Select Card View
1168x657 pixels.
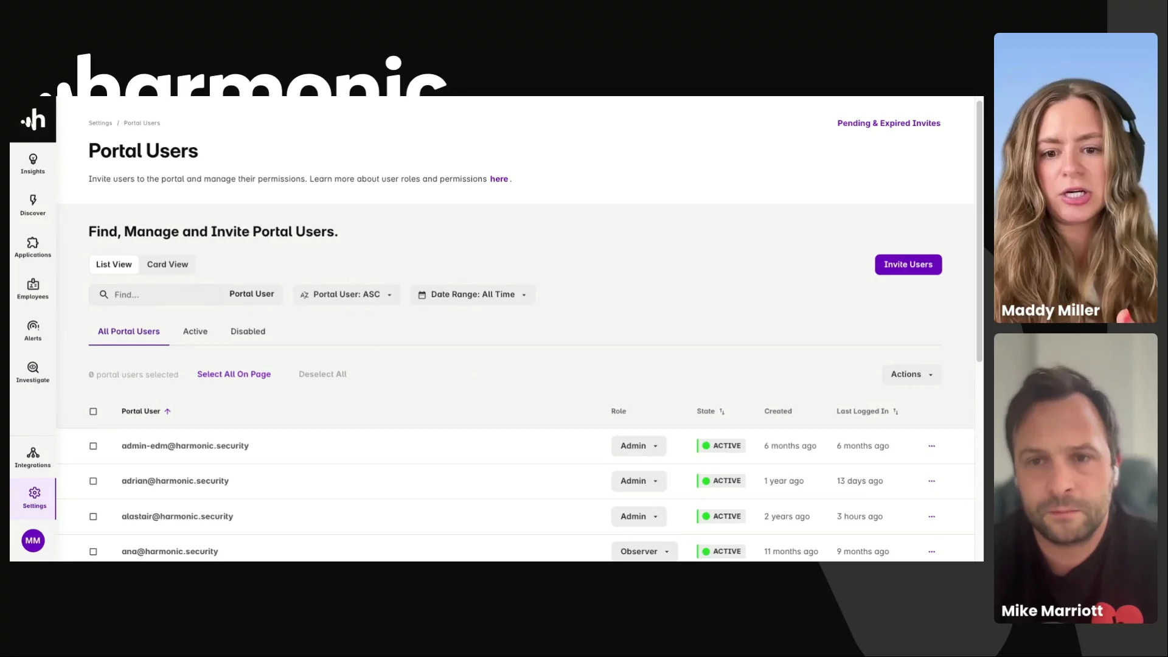coord(167,265)
